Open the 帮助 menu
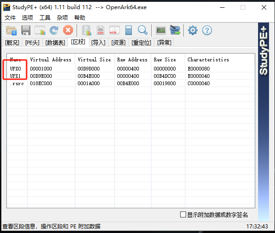 click(x=80, y=18)
